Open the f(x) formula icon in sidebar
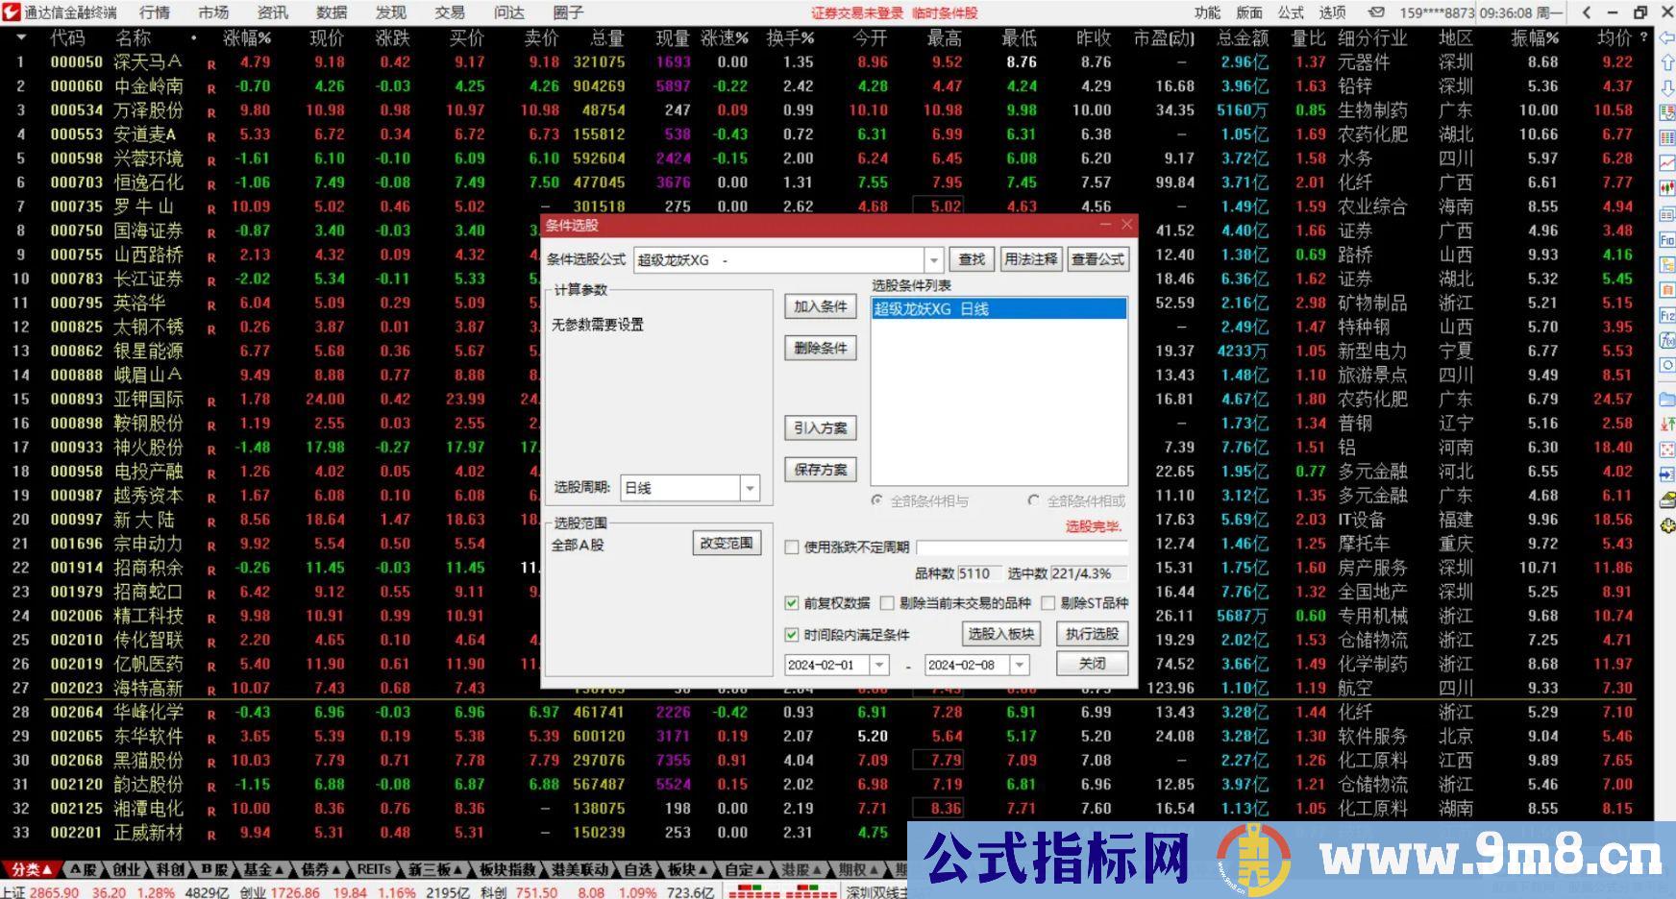 [x=1667, y=340]
